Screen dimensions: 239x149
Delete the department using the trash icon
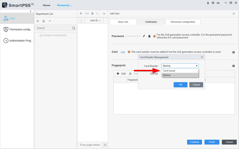(x=44, y=21)
